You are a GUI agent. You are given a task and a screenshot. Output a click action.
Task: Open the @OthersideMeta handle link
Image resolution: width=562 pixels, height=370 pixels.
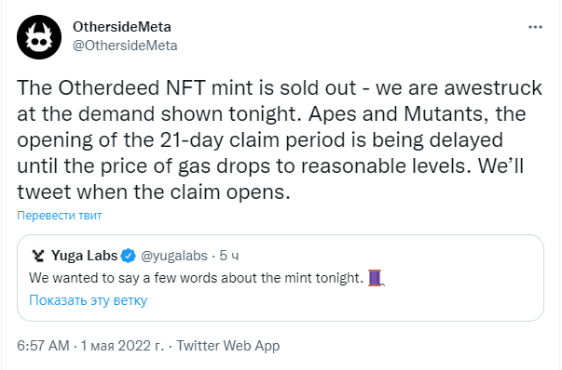tap(125, 46)
